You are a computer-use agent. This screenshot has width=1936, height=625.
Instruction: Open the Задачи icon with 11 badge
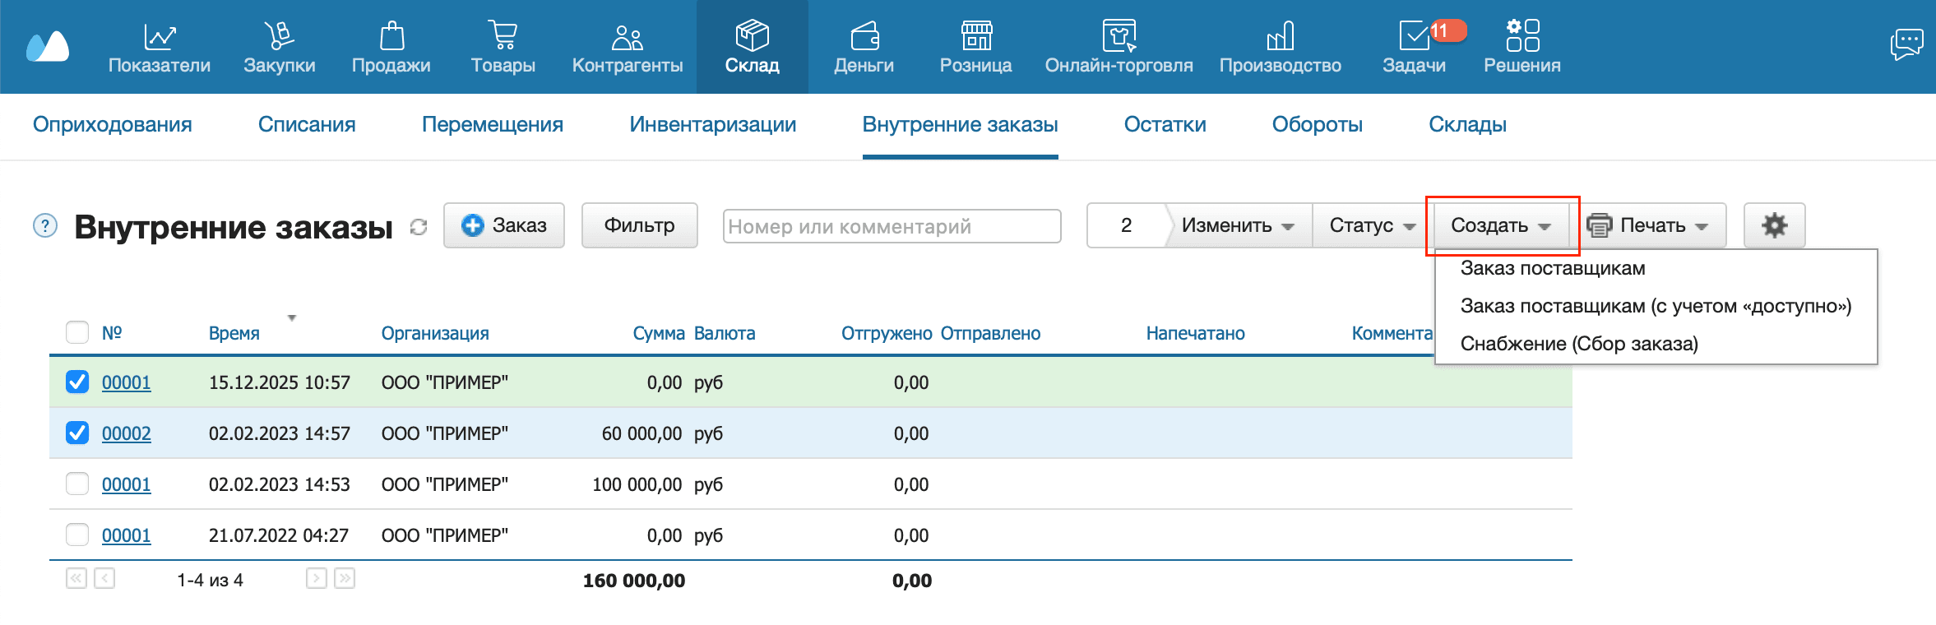[1415, 36]
